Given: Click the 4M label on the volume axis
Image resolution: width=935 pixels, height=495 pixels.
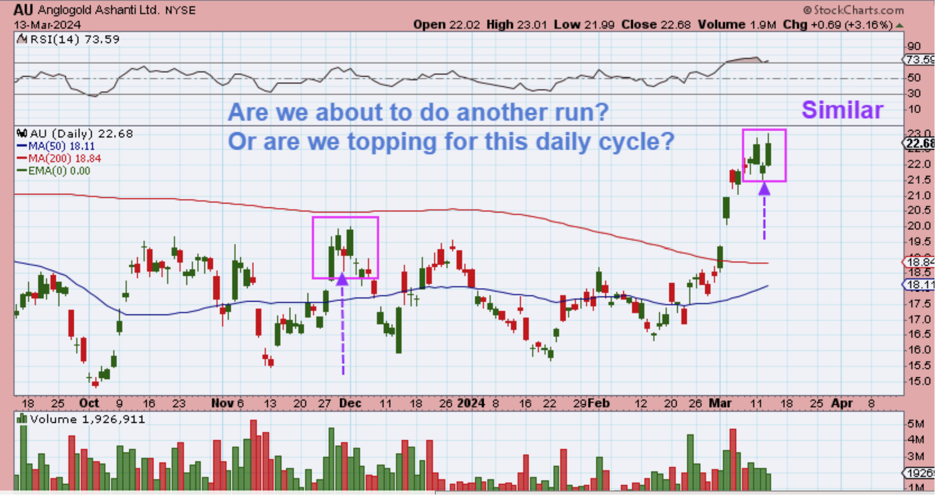Looking at the screenshot, I should pos(916,440).
